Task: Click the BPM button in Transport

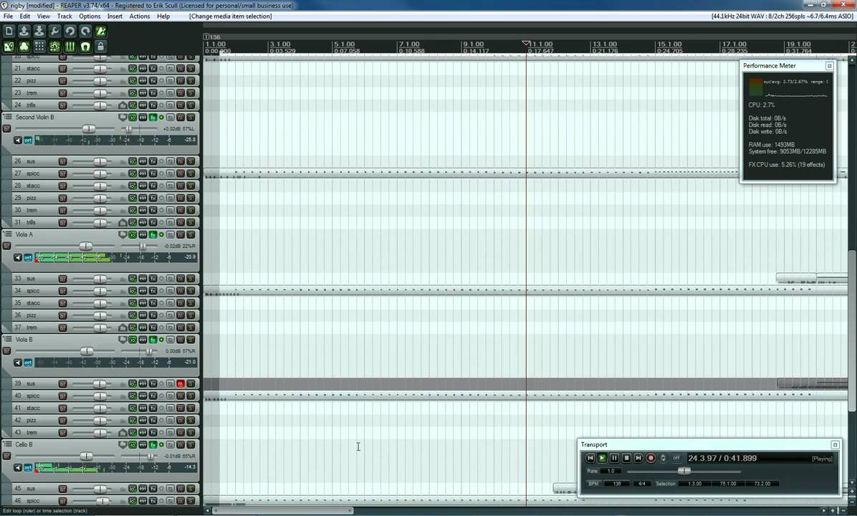Action: [593, 484]
